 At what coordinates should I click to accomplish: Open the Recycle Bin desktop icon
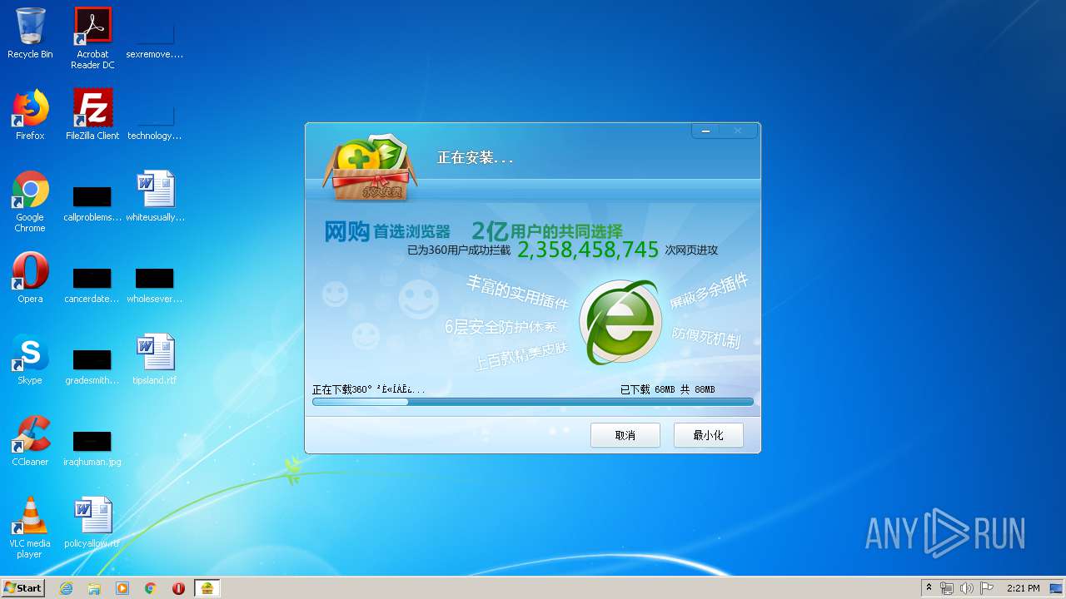click(x=30, y=33)
